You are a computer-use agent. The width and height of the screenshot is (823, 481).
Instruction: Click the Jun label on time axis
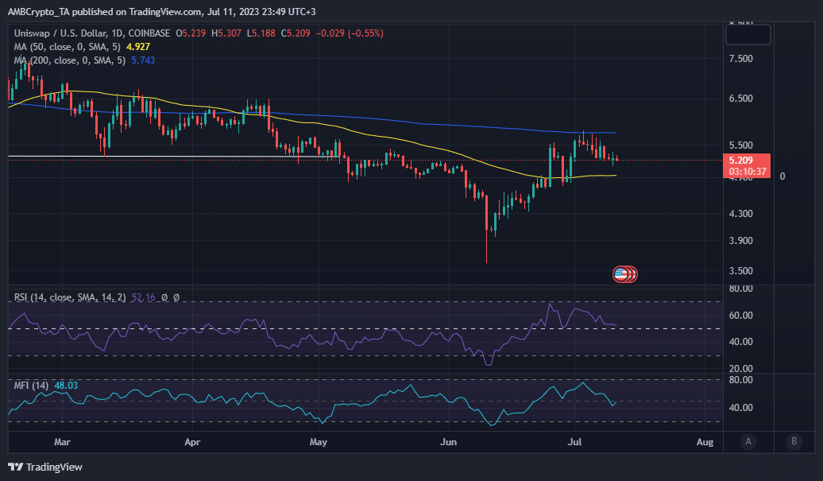point(448,442)
